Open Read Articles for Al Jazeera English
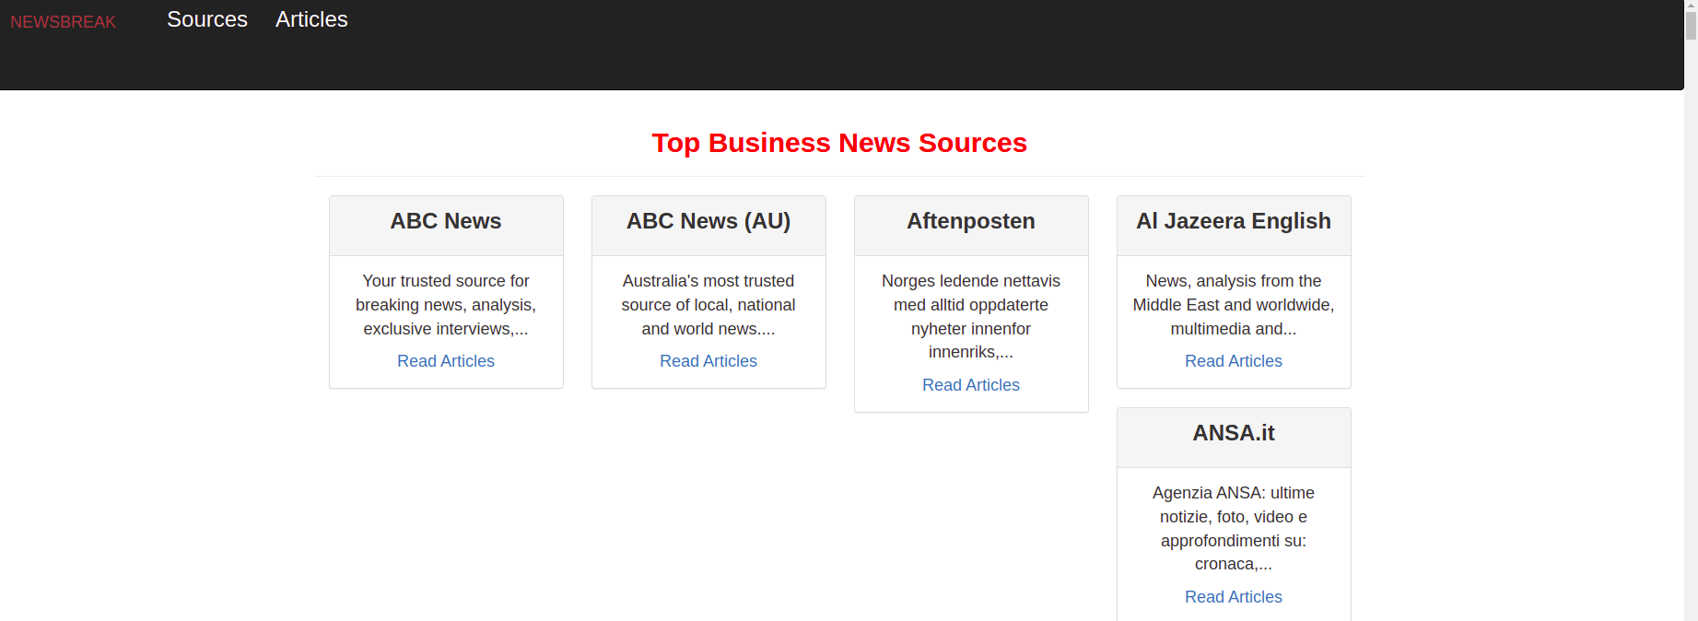This screenshot has height=621, width=1698. (1234, 361)
